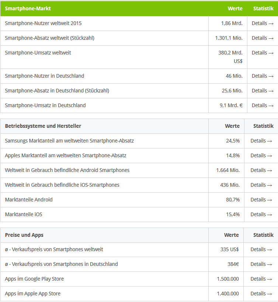
Task: Click Details link for Smartphone-Absatz weltweit
Action: (x=263, y=38)
